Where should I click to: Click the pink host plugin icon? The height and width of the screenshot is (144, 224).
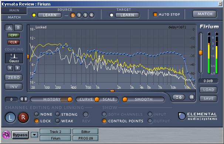pyautogui.click(x=6, y=135)
